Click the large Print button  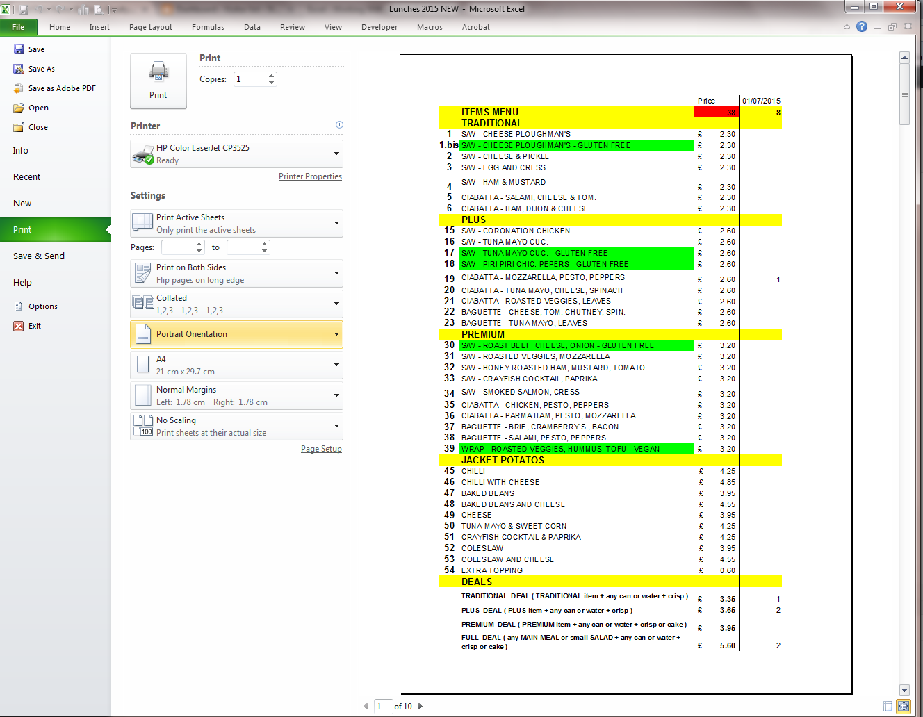point(158,81)
